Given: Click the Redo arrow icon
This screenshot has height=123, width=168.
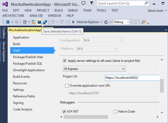Looking at the screenshot, I should coord(62,22).
